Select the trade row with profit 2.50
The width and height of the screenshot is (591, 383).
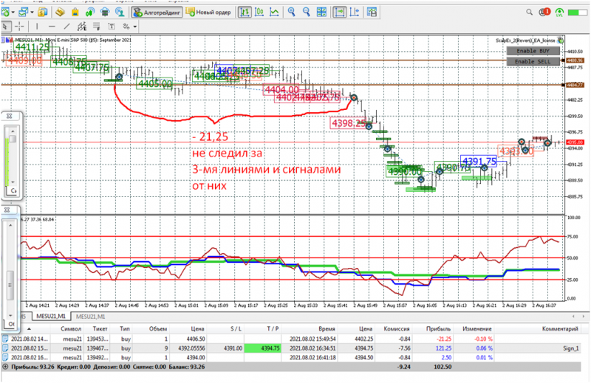[290, 357]
